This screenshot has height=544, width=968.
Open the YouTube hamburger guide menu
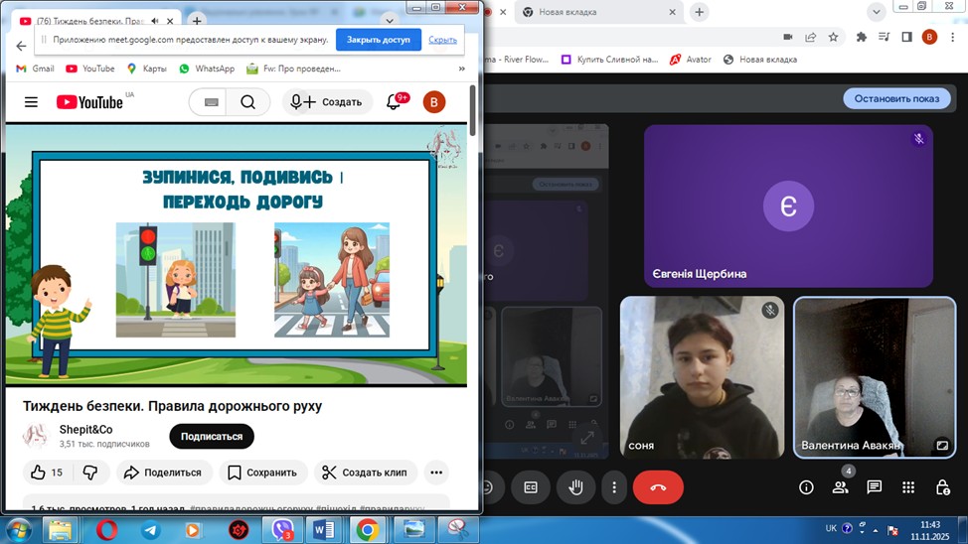[x=31, y=102]
